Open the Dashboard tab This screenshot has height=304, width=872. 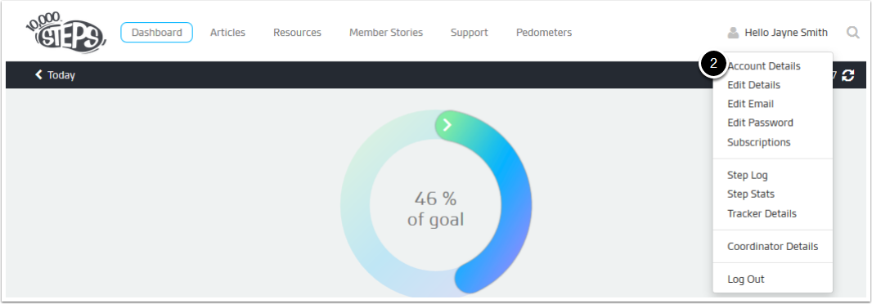pyautogui.click(x=157, y=33)
